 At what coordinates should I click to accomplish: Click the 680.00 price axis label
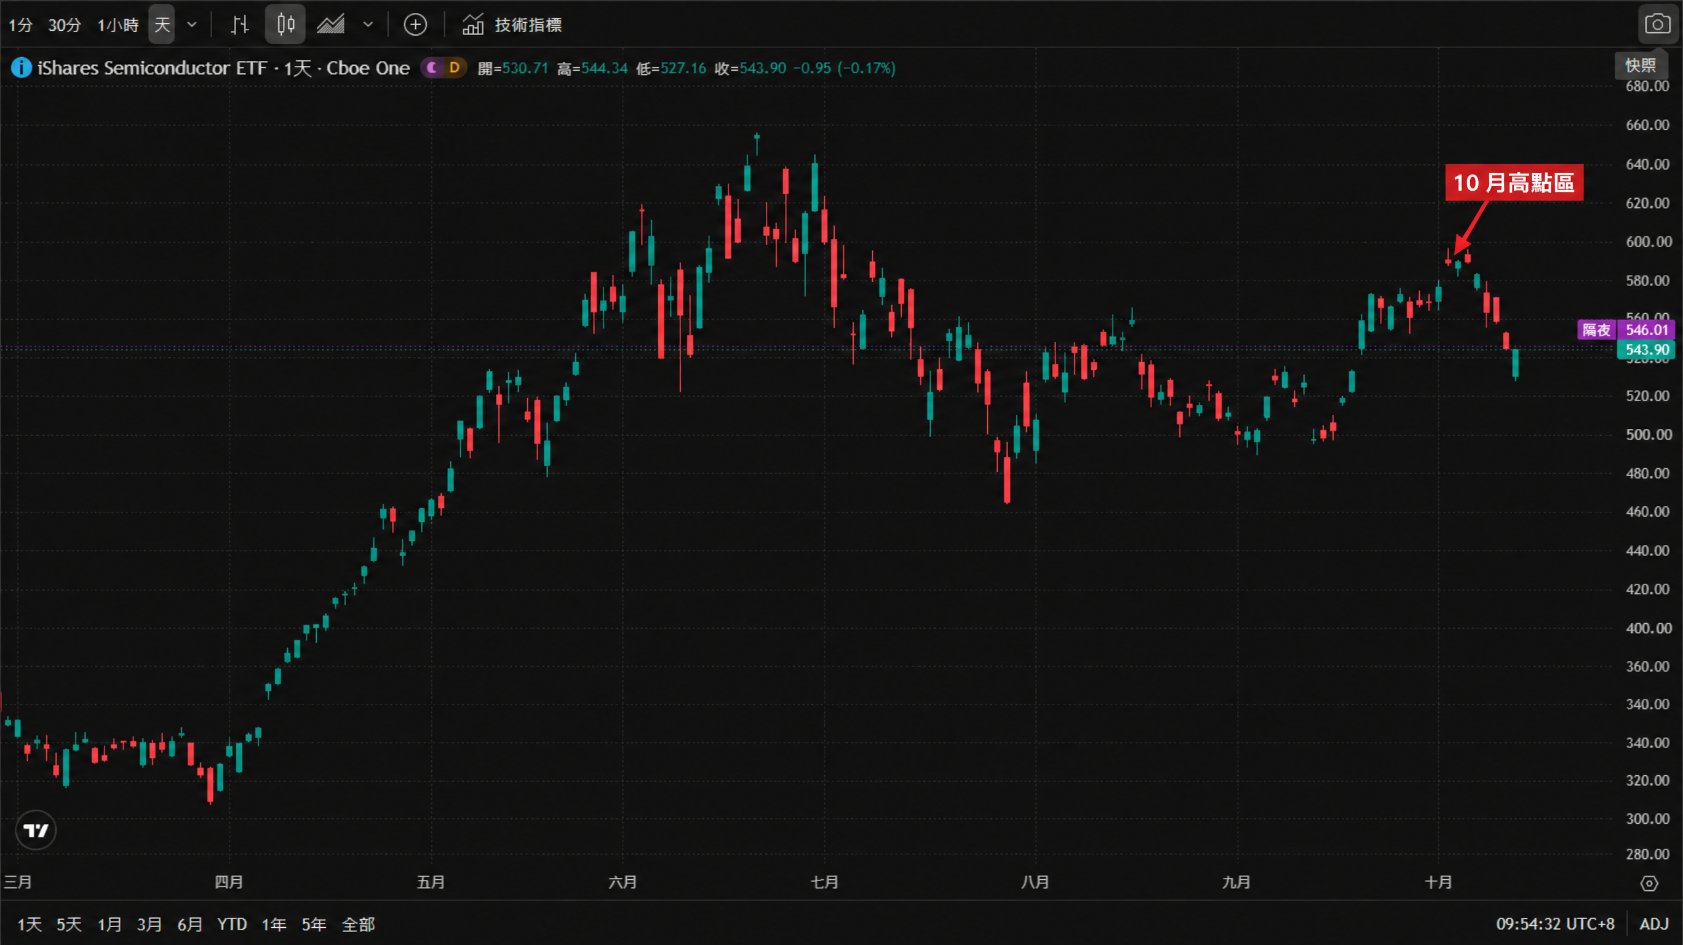1647,86
